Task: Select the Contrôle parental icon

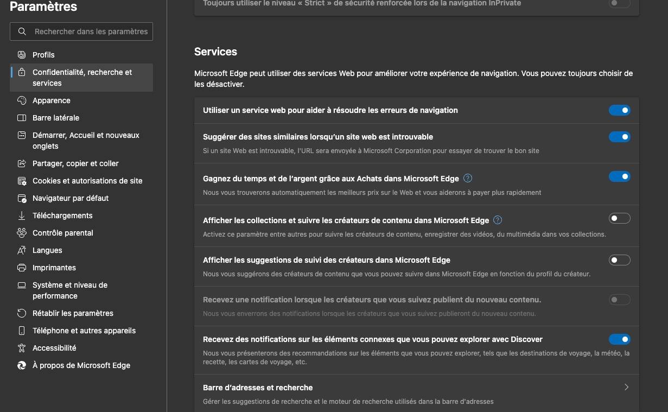Action: click(21, 233)
